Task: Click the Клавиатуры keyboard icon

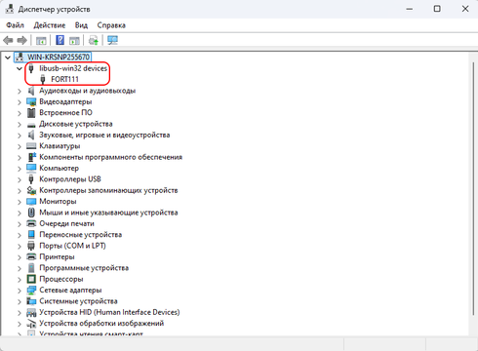Action: pos(31,146)
